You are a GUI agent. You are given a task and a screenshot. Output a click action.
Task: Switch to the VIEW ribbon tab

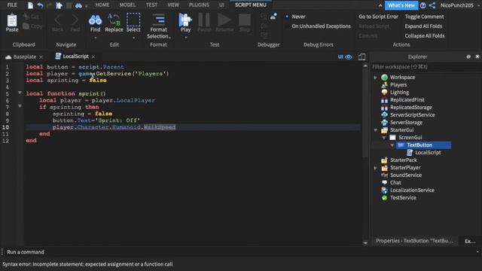point(173,5)
